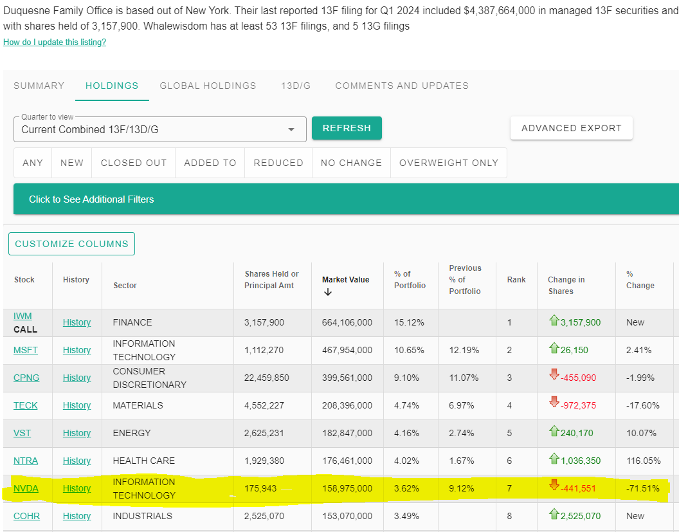
Task: Open the CPNG stock link
Action: coord(26,378)
